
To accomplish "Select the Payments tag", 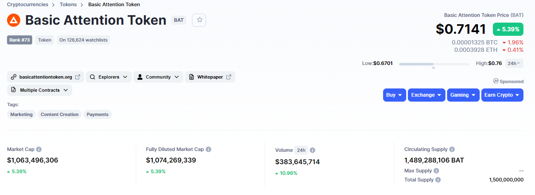I will 98,114.
